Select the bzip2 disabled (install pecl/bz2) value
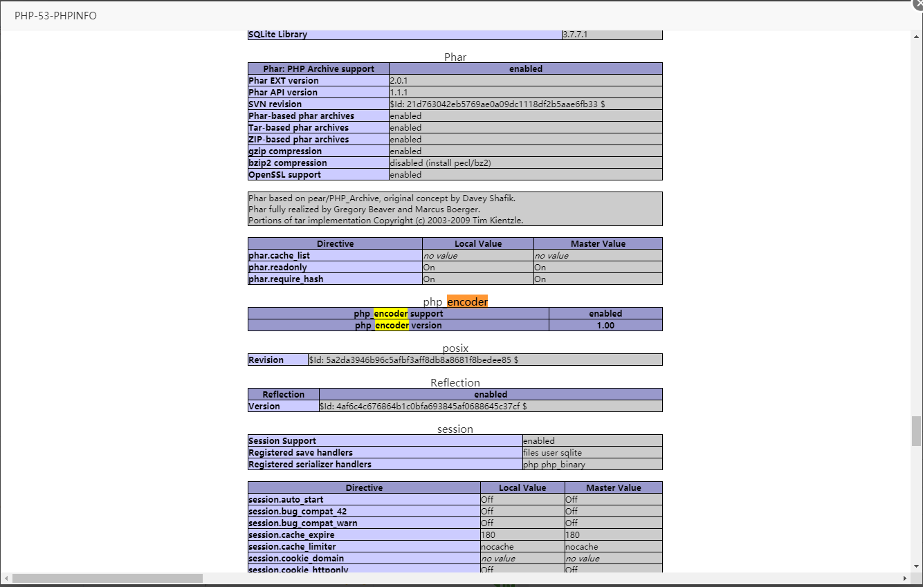 pyautogui.click(x=441, y=162)
